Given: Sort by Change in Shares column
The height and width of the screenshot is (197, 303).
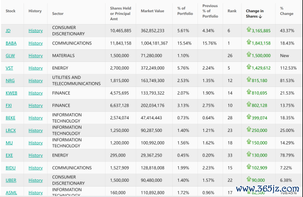Looking at the screenshot, I should pyautogui.click(x=255, y=14).
